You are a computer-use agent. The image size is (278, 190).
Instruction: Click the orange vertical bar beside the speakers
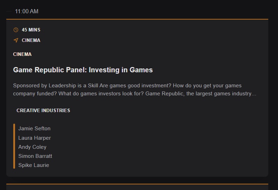14,146
